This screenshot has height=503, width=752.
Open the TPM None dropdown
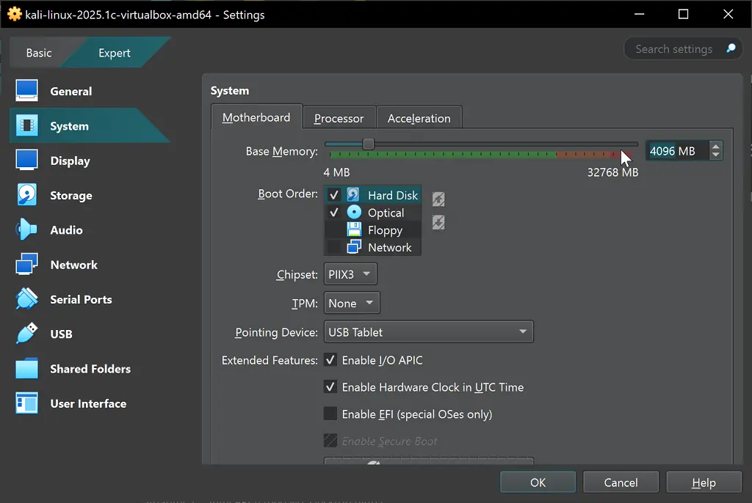(352, 303)
